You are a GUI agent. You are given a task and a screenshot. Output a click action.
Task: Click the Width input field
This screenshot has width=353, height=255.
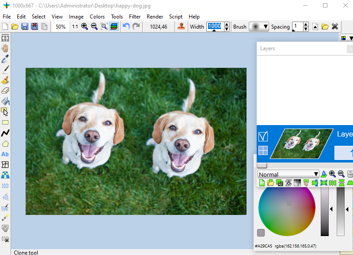215,26
